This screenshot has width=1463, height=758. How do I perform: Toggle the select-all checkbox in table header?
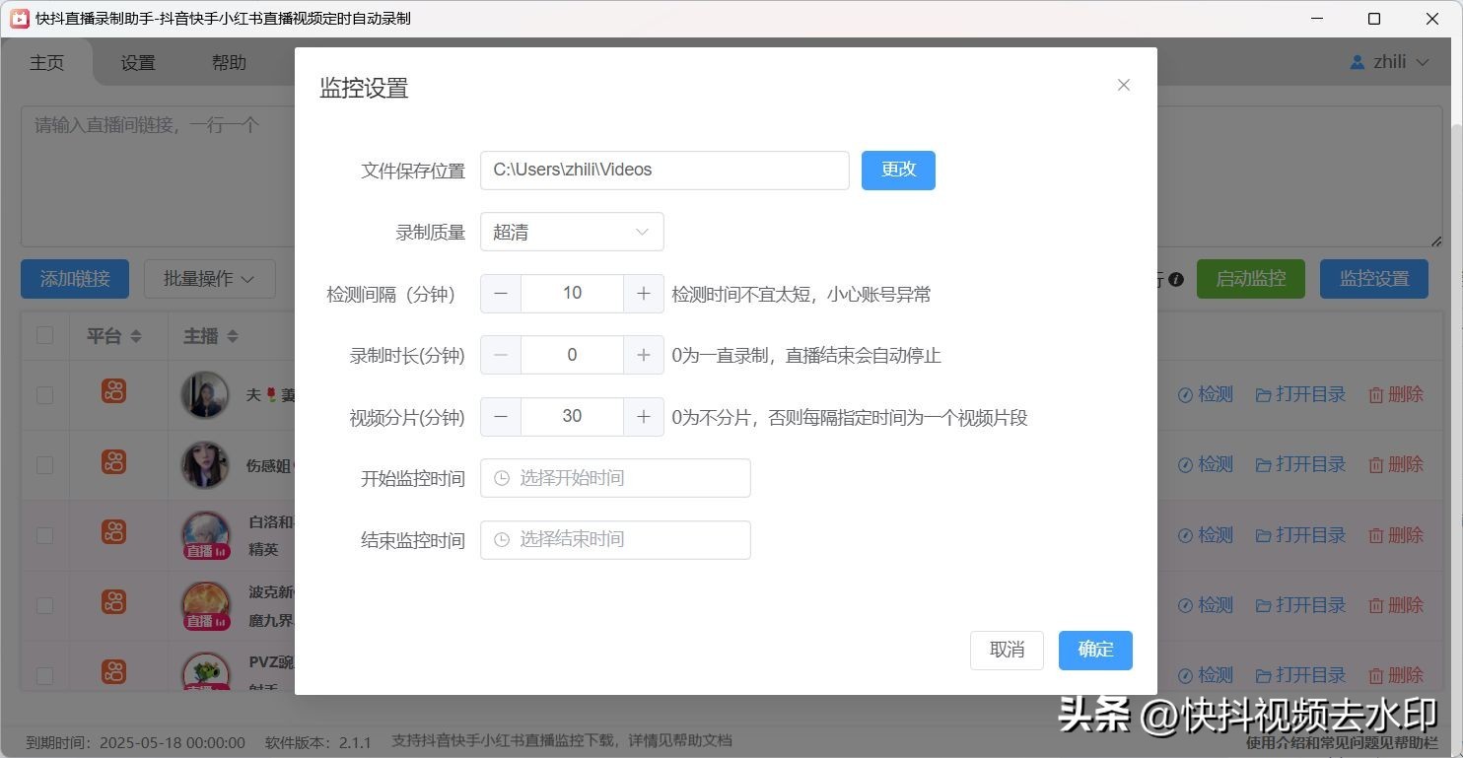pos(45,335)
